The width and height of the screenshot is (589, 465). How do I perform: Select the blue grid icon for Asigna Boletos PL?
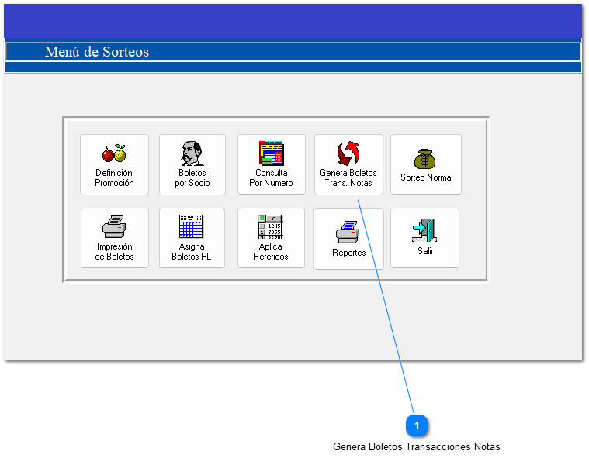pos(191,226)
